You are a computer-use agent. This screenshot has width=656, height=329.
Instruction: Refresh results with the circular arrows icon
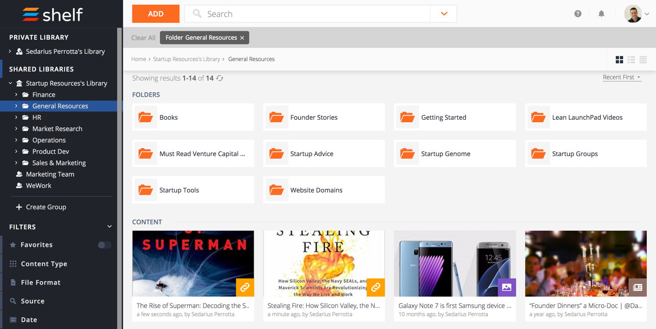tap(220, 78)
